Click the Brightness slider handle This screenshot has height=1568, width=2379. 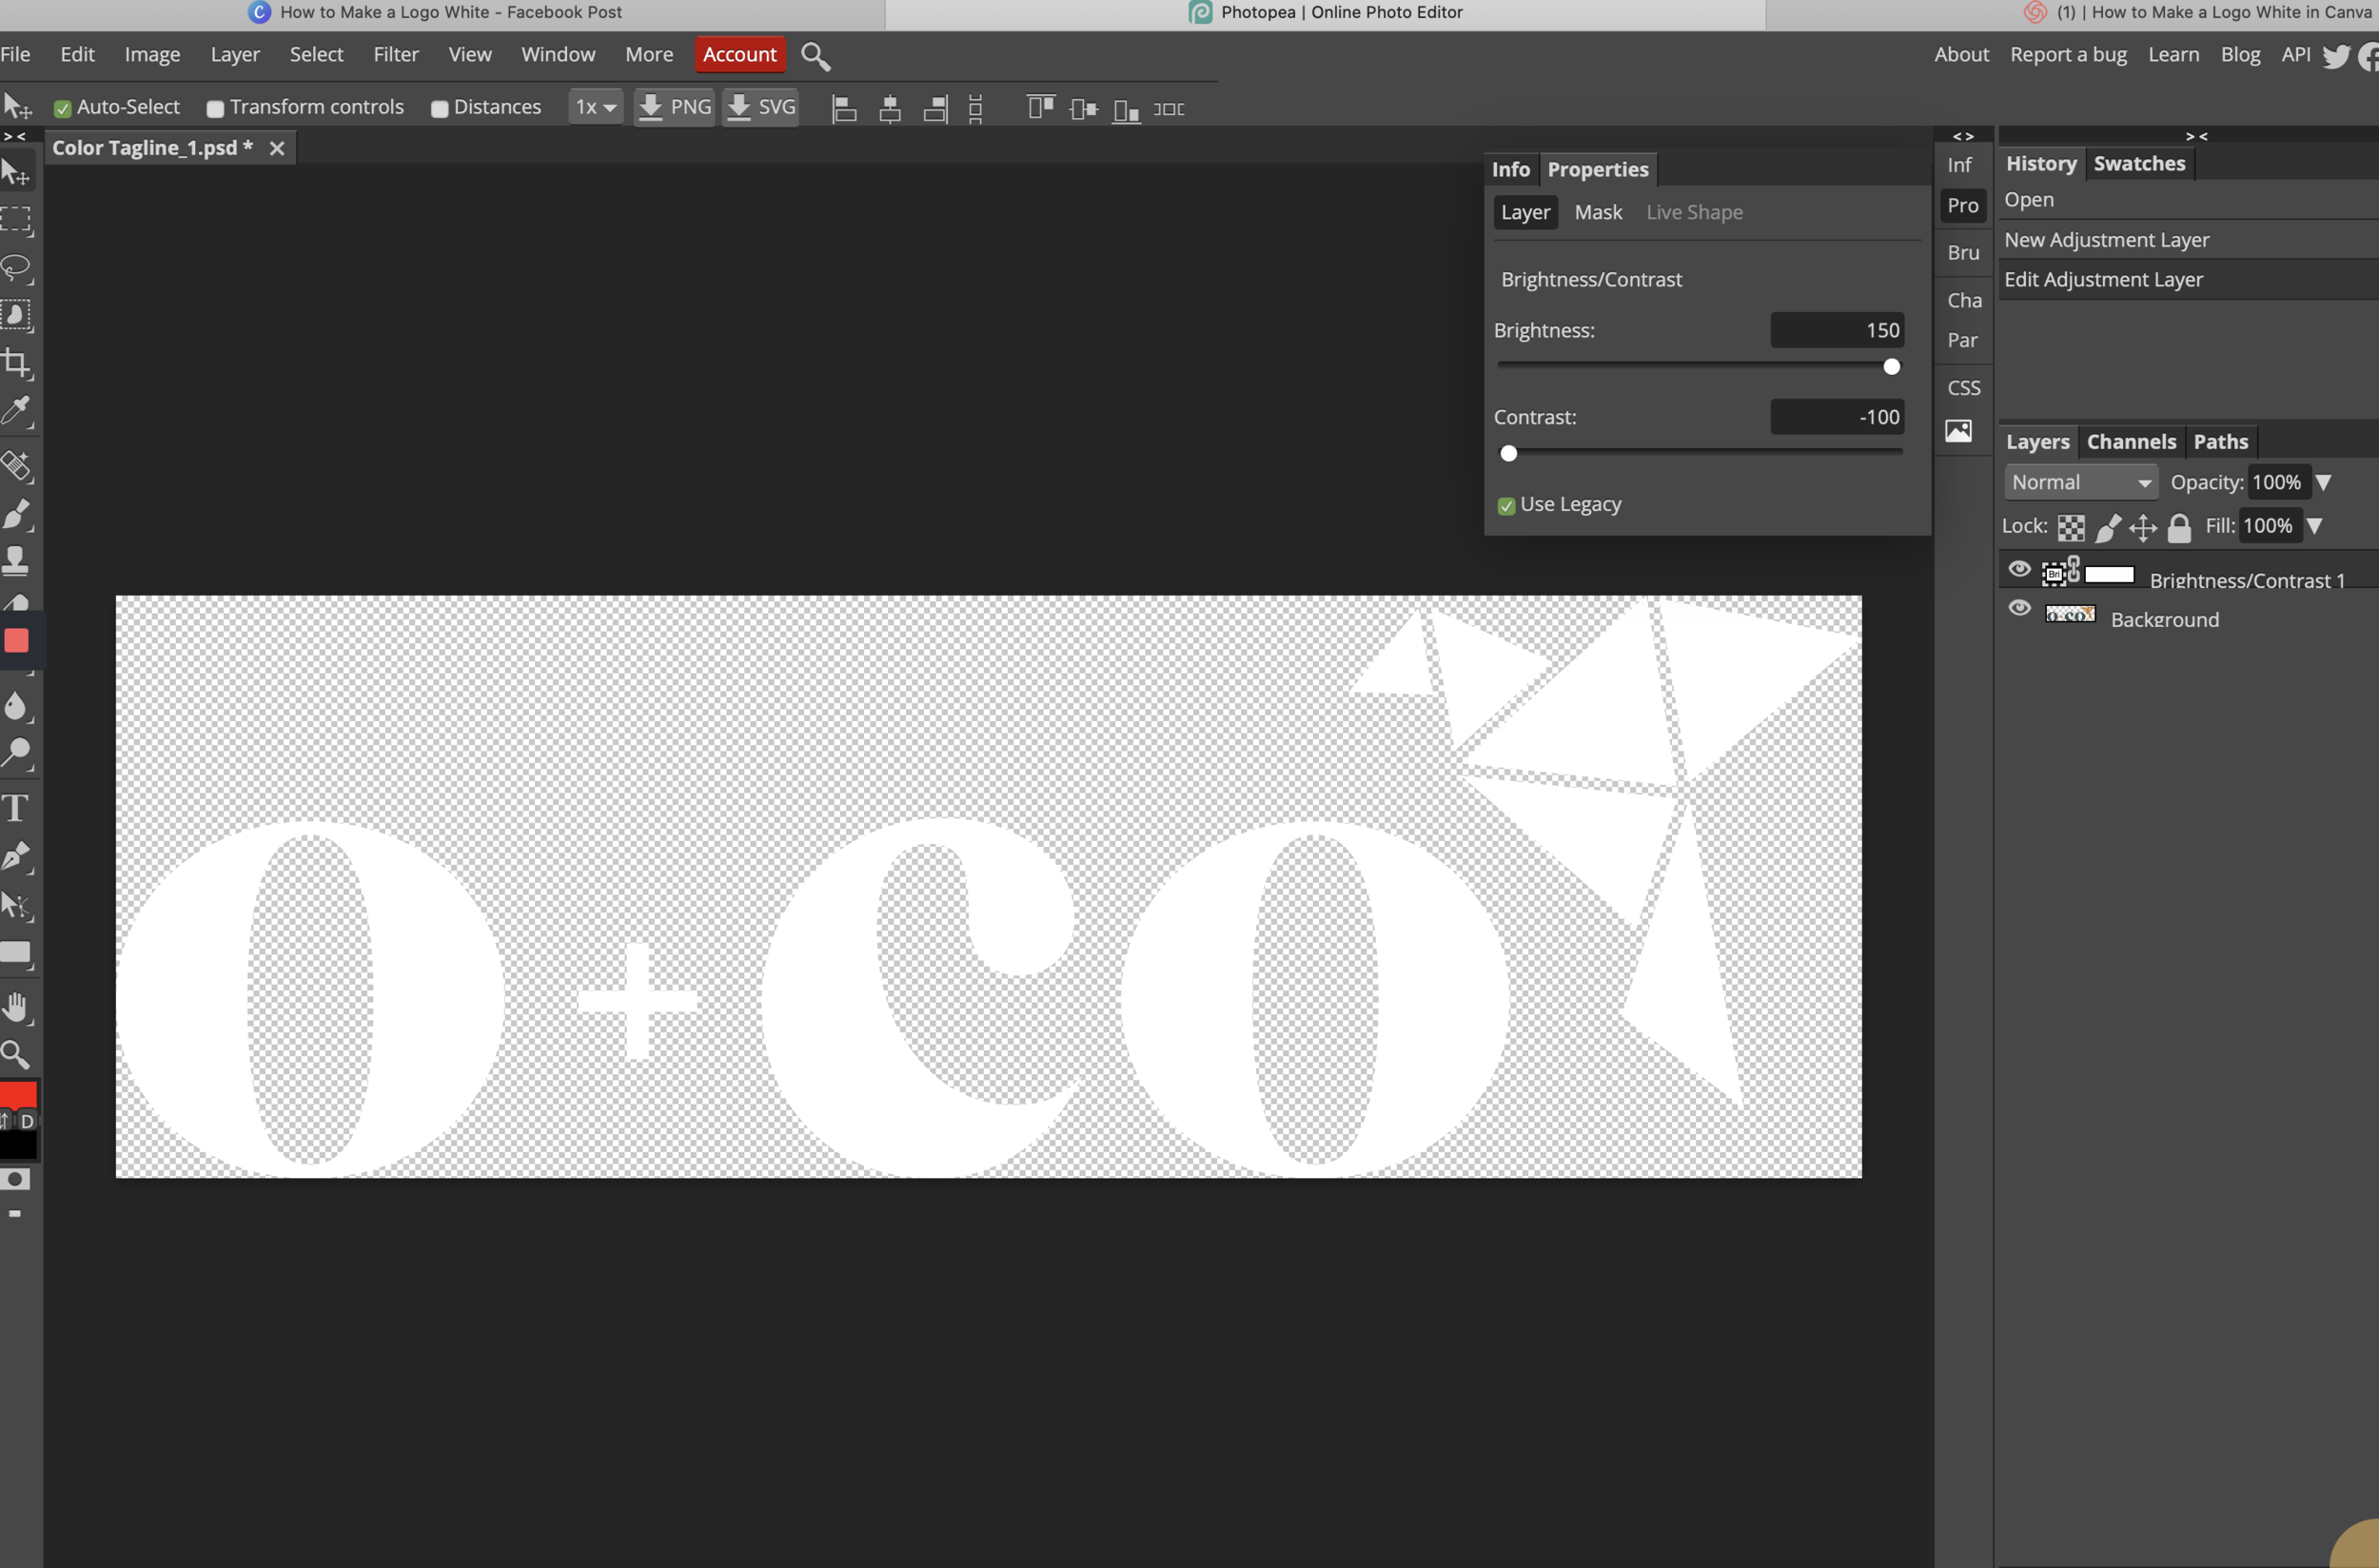click(x=1891, y=367)
